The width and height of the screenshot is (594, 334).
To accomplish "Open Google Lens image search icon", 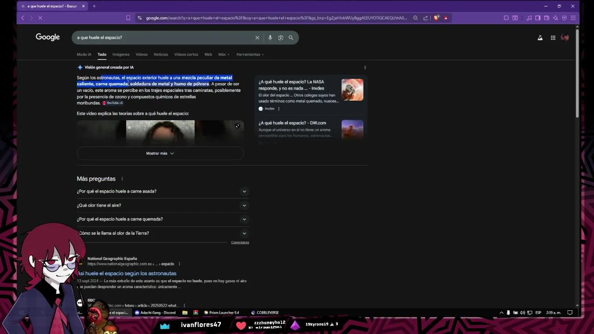I will [281, 38].
